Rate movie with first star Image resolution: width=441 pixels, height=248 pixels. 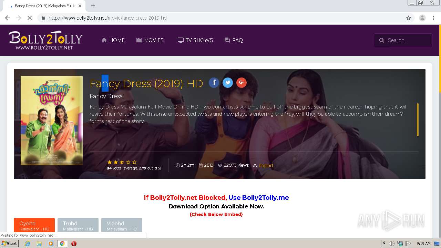[x=110, y=162]
